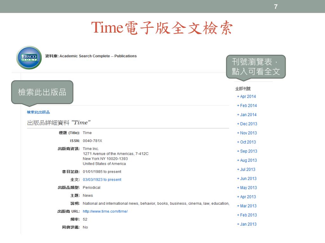Open the 檢索此出版品 search link
325x243 pixels.
(x=38, y=112)
